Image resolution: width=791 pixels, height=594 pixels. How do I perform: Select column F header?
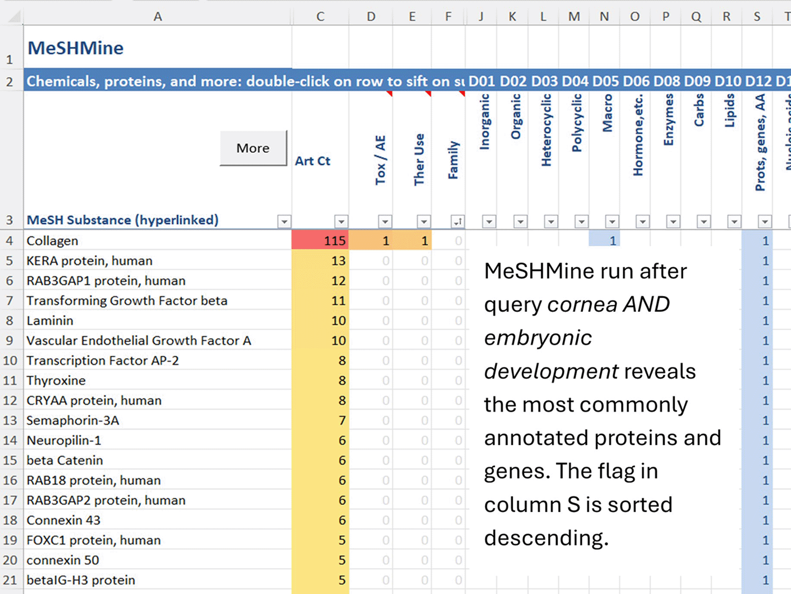pyautogui.click(x=448, y=16)
